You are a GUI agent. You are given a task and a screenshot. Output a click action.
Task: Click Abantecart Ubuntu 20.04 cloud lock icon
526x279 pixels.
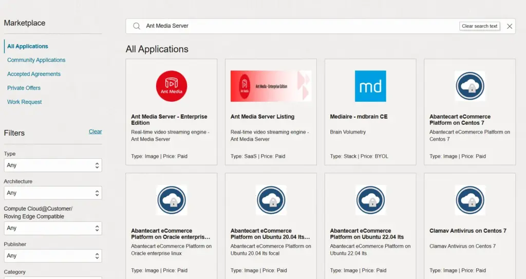271,200
